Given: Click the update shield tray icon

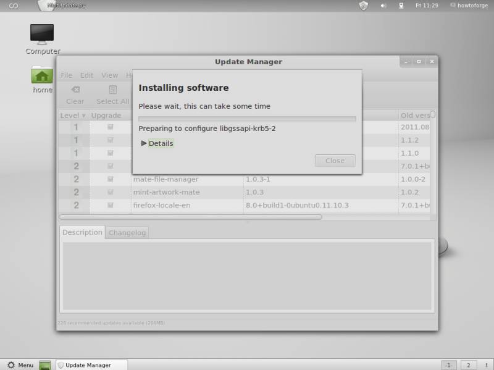Looking at the screenshot, I should click(x=364, y=5).
